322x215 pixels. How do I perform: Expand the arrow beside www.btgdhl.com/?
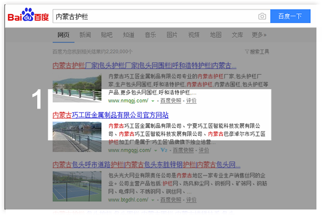(x=152, y=200)
